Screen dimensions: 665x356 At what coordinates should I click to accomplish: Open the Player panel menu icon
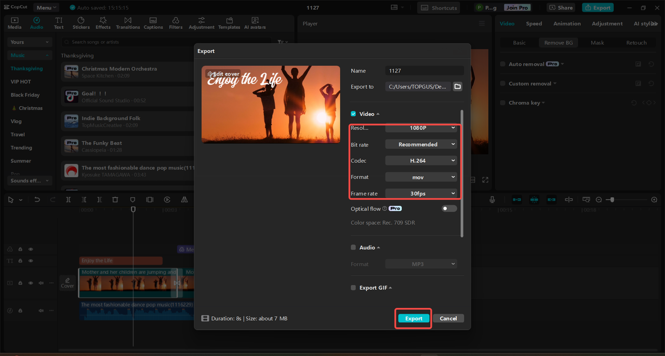tap(482, 24)
